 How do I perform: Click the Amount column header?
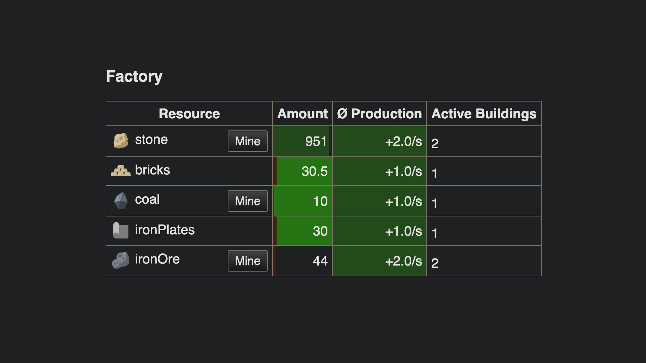tap(302, 114)
